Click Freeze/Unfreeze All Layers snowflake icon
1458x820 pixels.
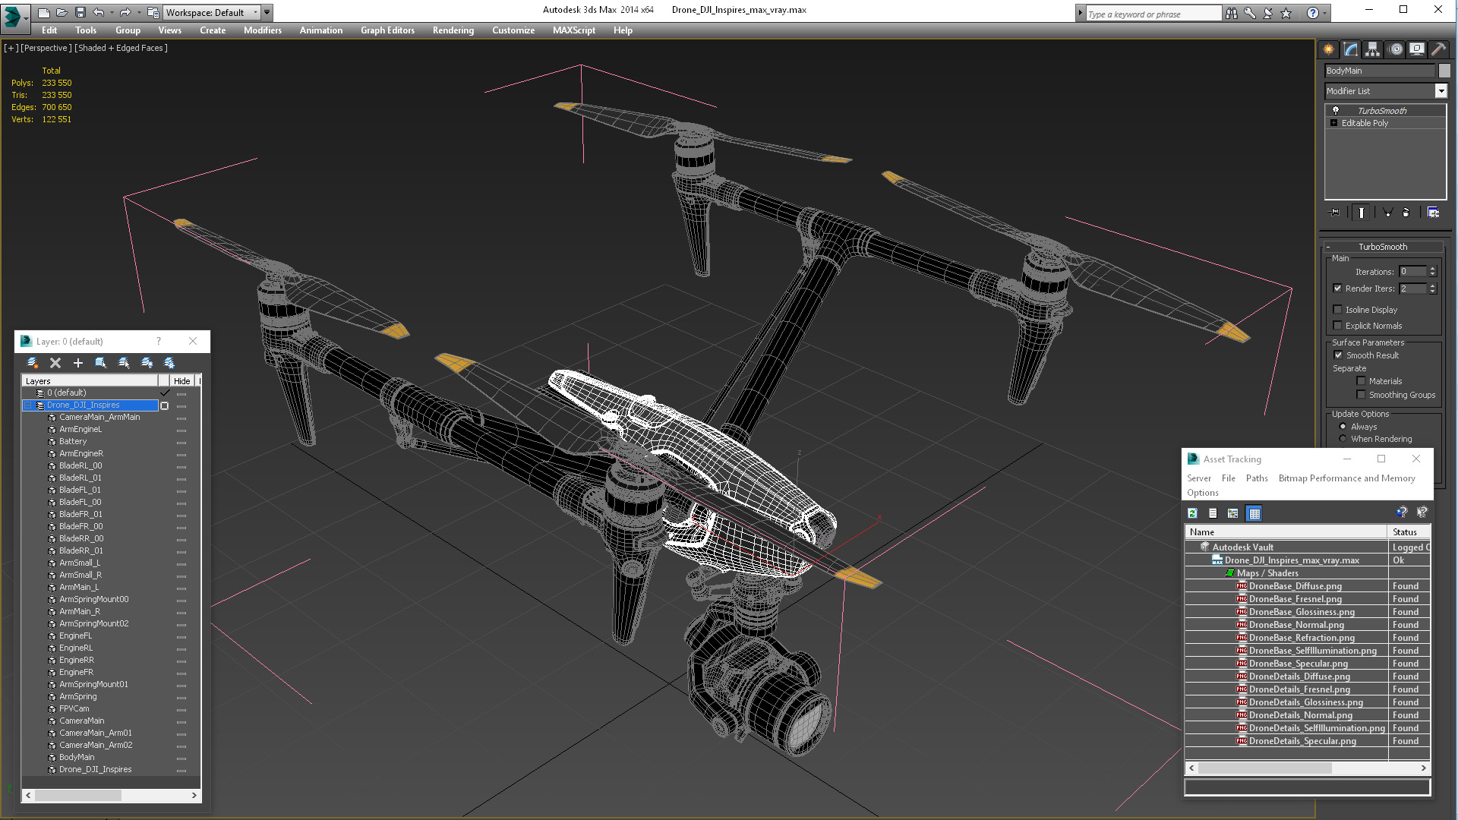[169, 363]
